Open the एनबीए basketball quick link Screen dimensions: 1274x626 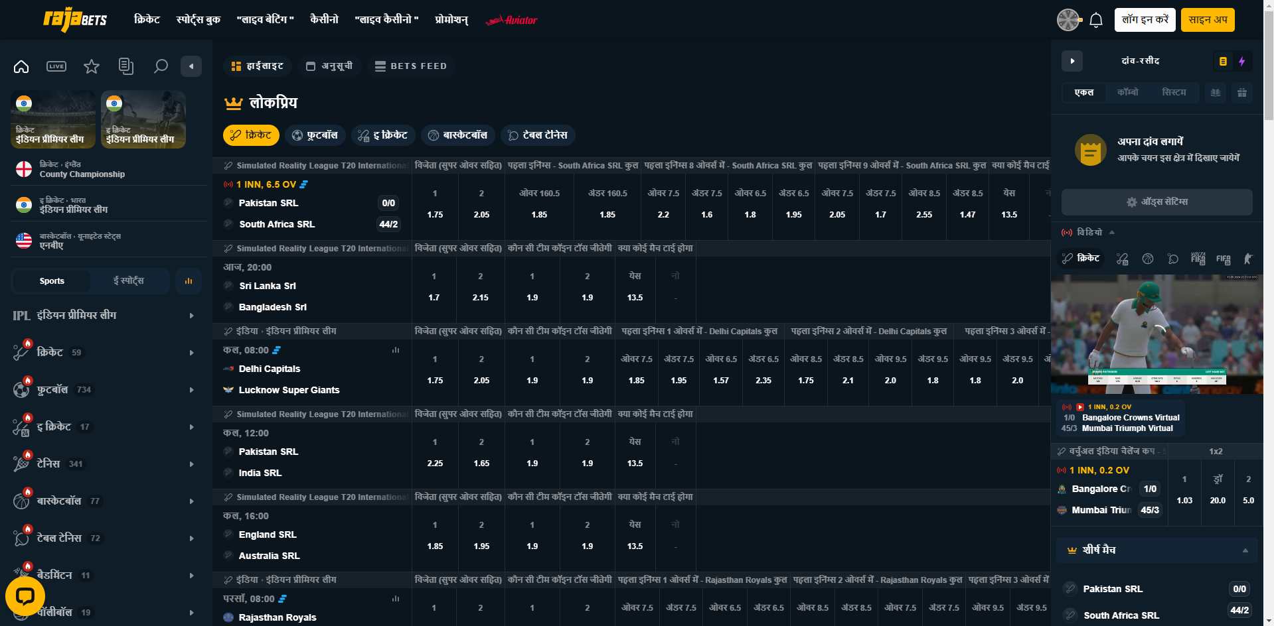[109, 241]
